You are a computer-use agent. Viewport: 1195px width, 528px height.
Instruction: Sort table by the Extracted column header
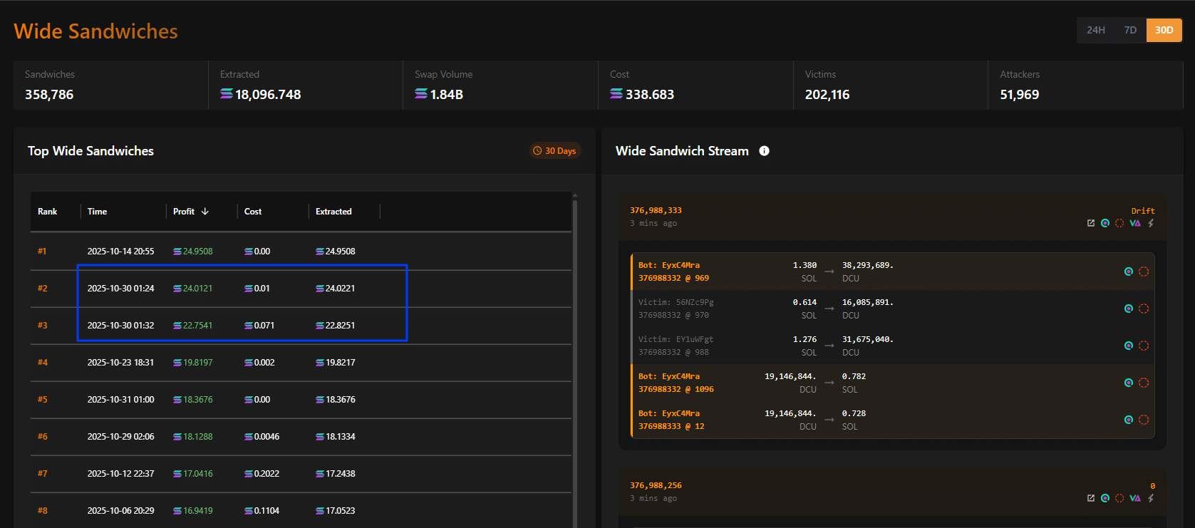point(333,212)
